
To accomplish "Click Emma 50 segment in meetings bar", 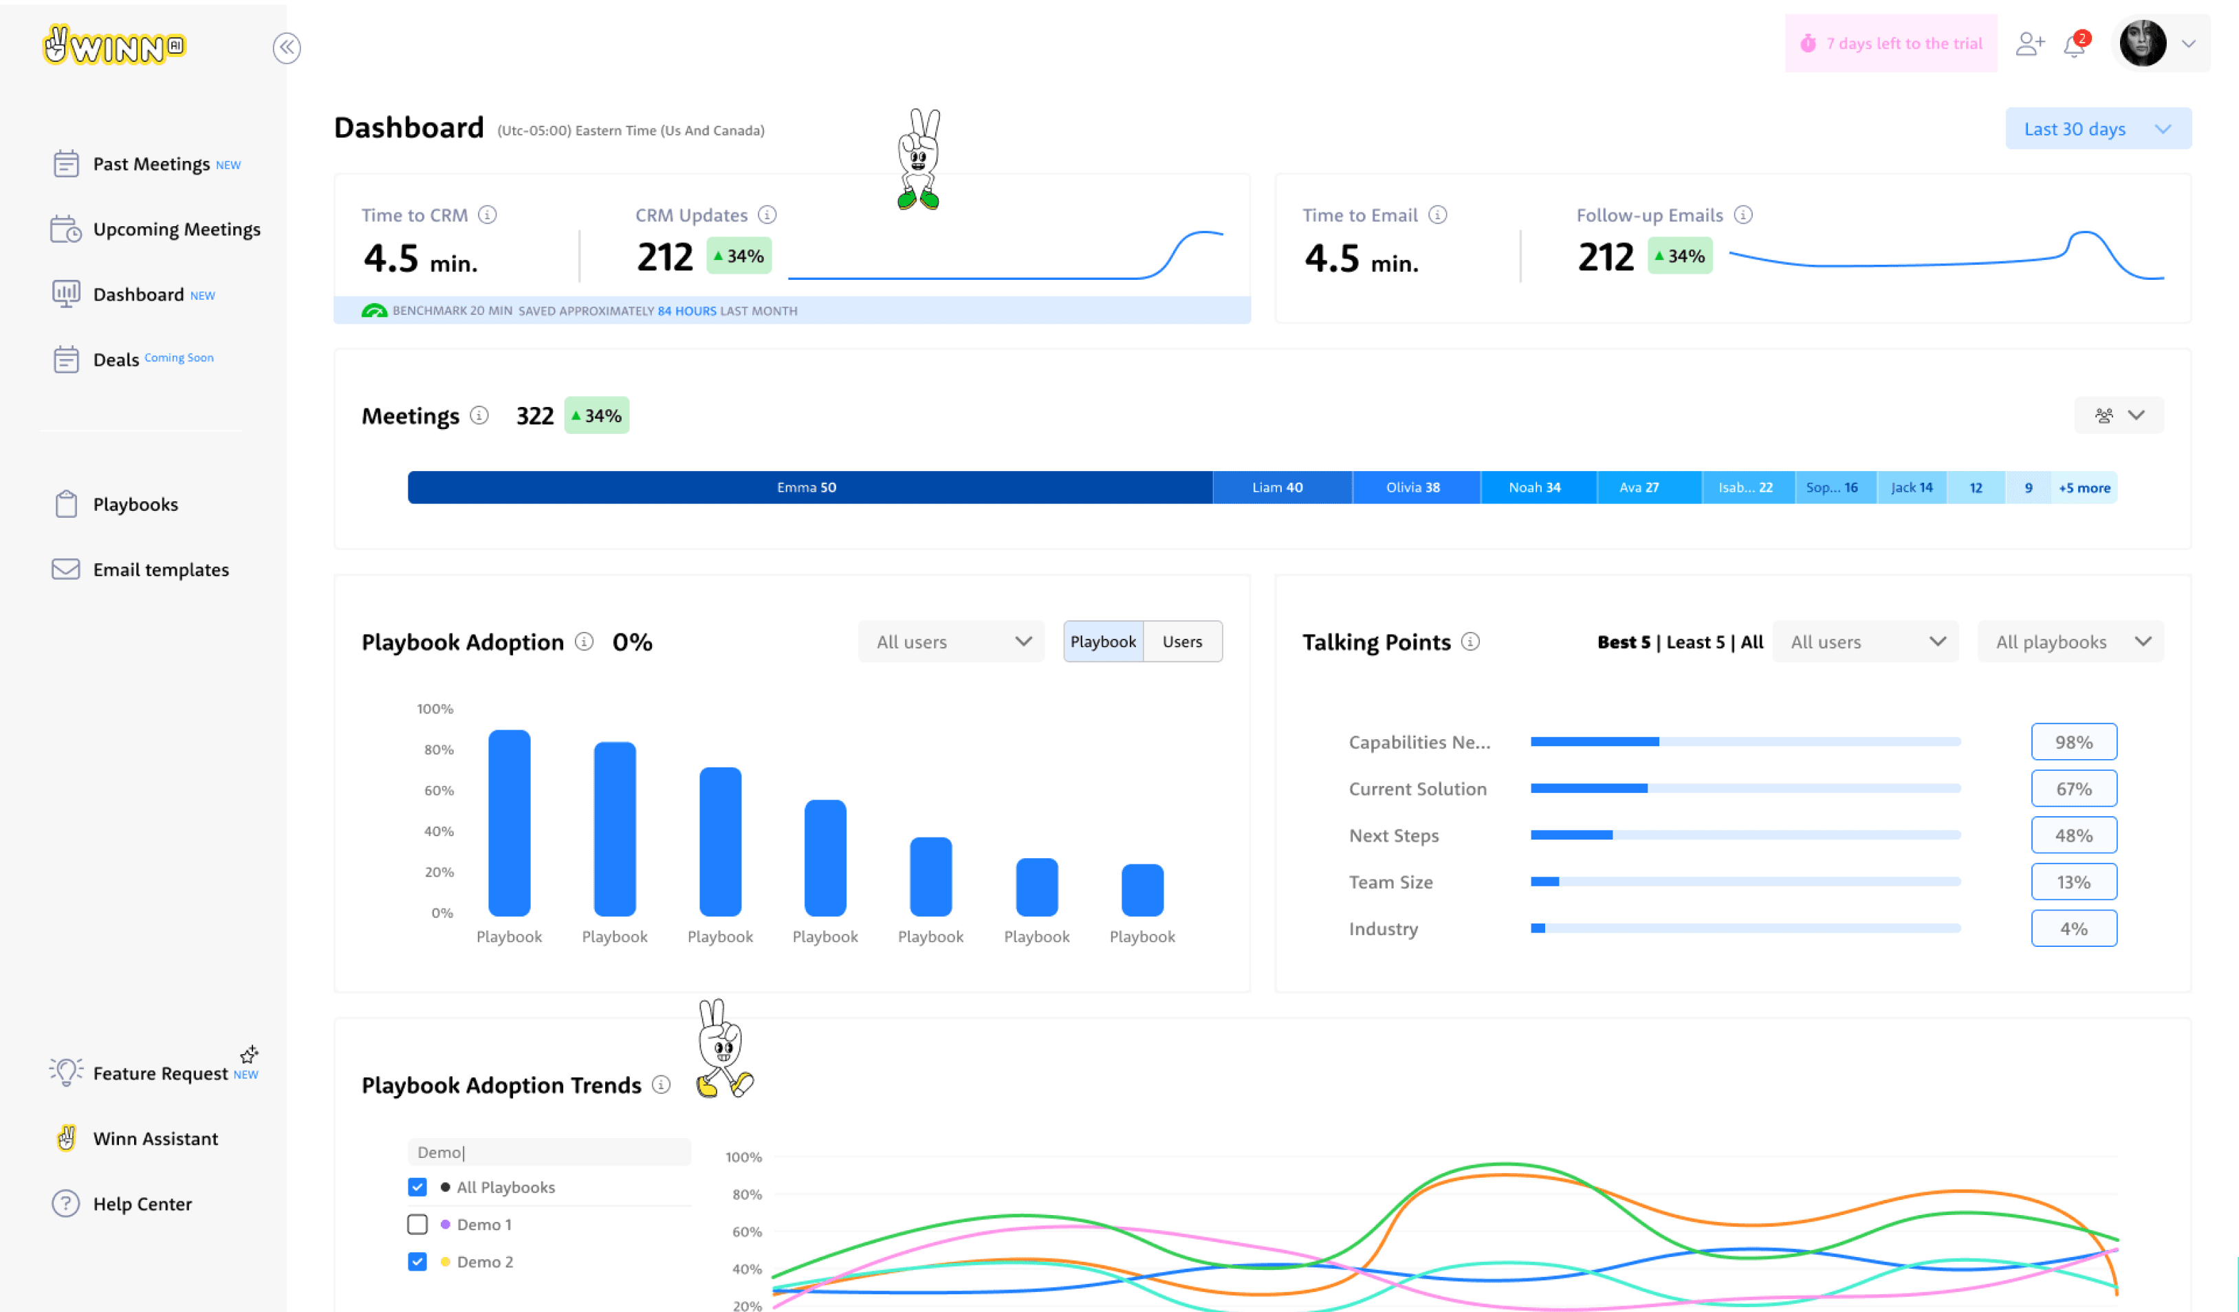I will [x=807, y=488].
